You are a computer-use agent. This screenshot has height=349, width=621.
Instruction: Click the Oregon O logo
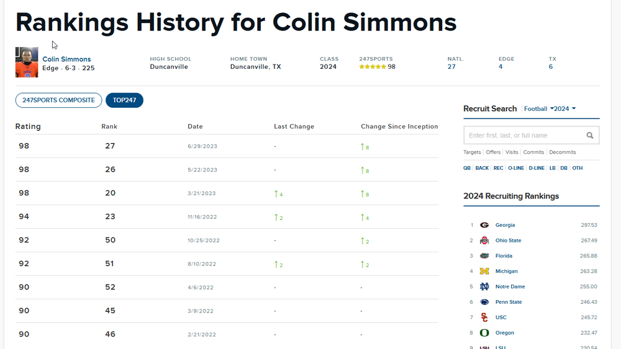click(484, 333)
